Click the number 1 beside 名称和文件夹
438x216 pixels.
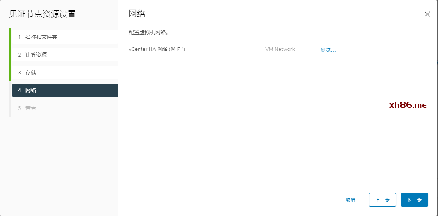tap(19, 37)
